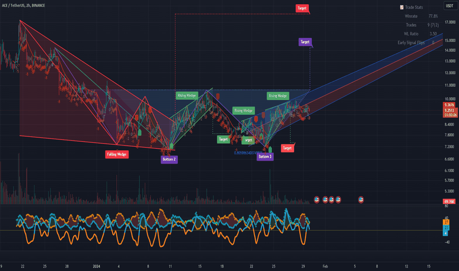The image size is (459, 271).
Task: Select the Bottom 3 label
Action: coord(265,157)
